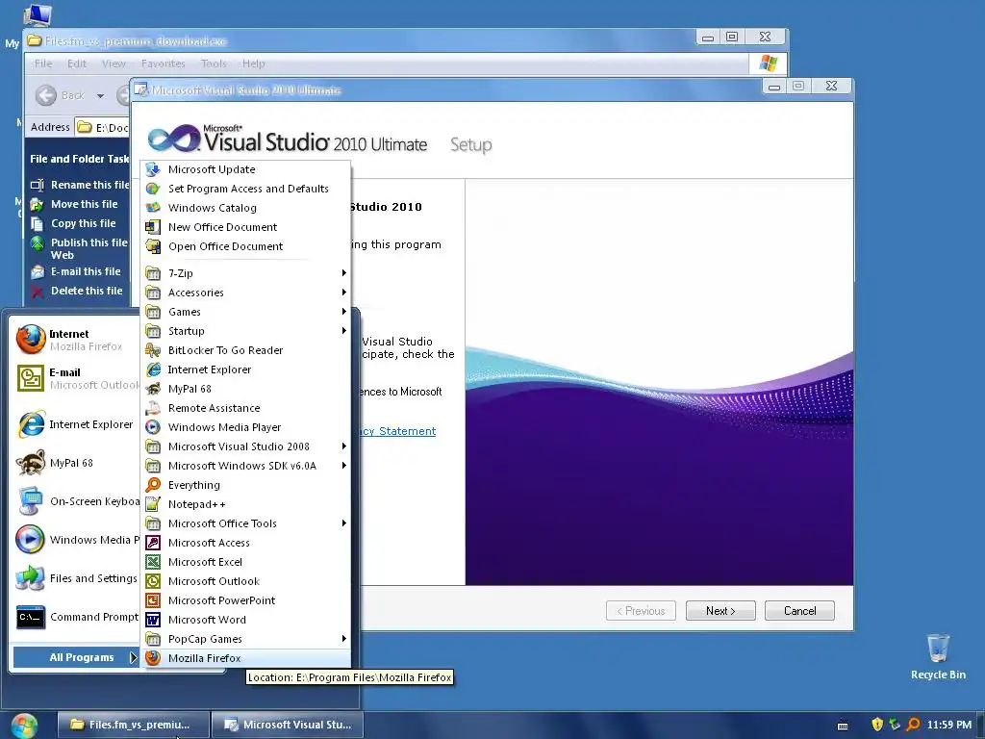Click Delete this file task
The image size is (985, 739).
(77, 291)
